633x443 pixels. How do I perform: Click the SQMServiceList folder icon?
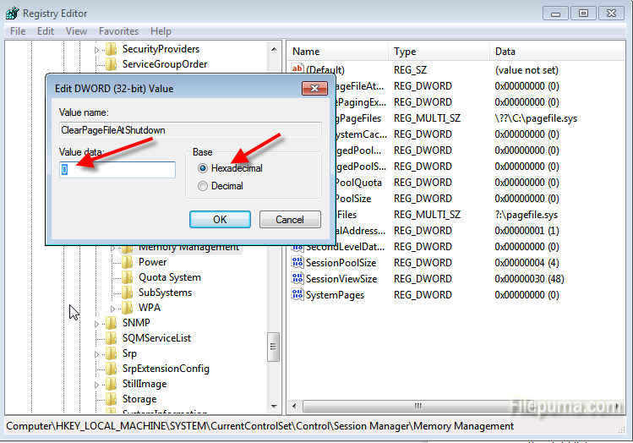click(x=112, y=338)
